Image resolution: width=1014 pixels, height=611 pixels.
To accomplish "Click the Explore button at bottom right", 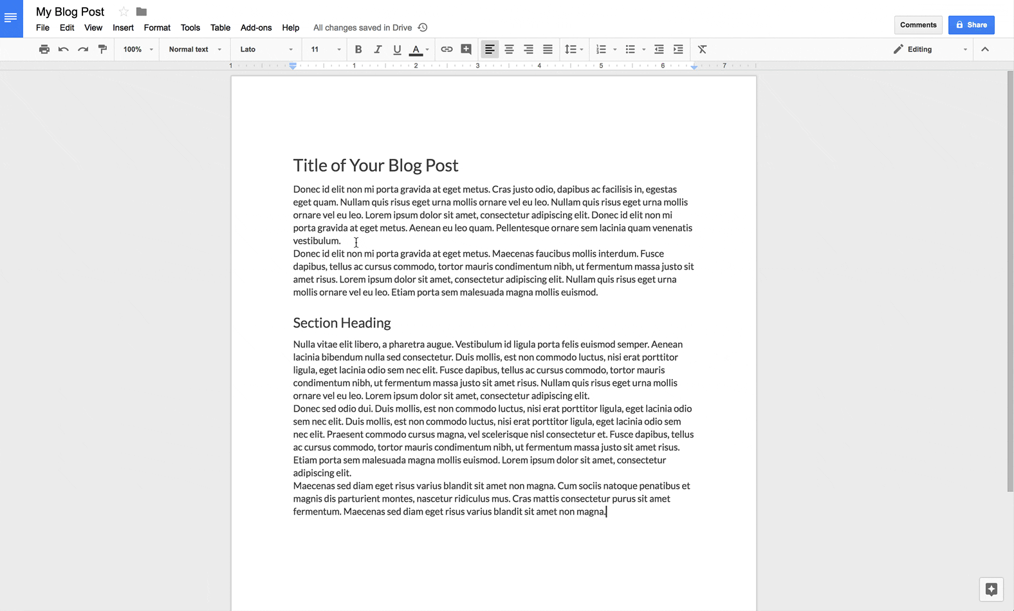I will pyautogui.click(x=991, y=589).
